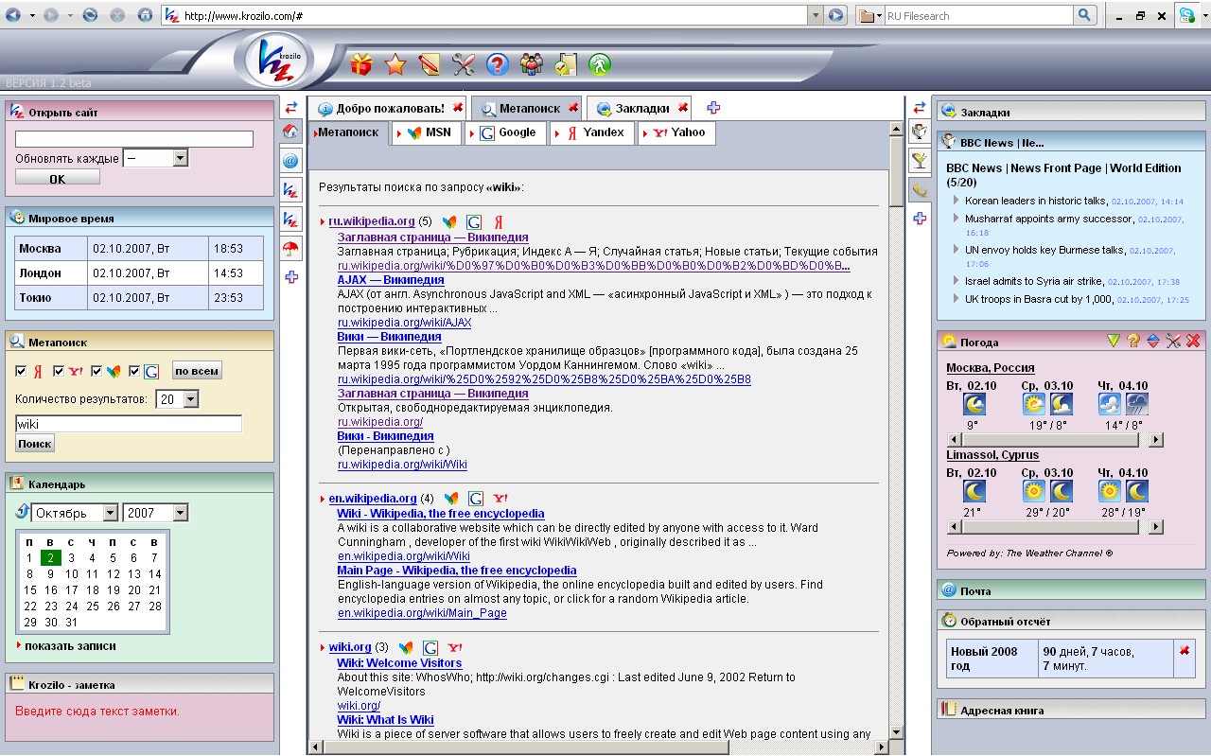
Task: Close the Закладки tab
Action: tap(683, 108)
